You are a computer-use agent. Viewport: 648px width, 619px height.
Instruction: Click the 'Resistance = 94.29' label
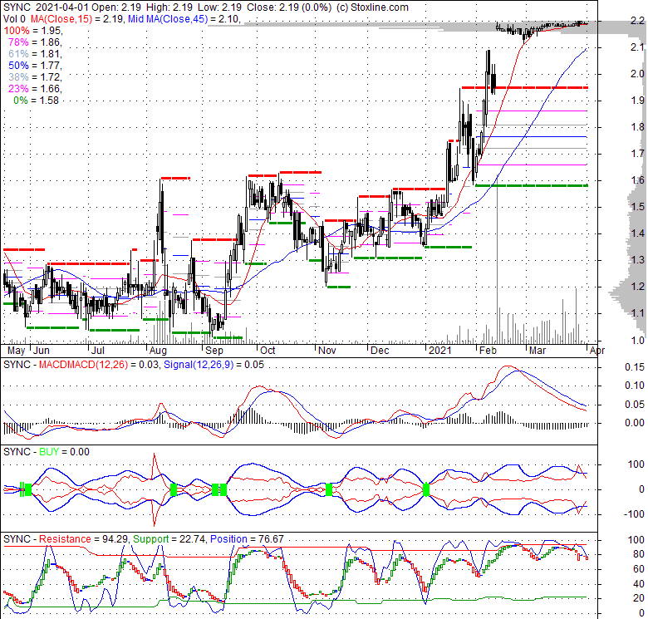click(x=84, y=539)
